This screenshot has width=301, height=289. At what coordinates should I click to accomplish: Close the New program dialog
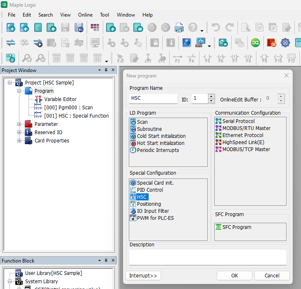287,75
